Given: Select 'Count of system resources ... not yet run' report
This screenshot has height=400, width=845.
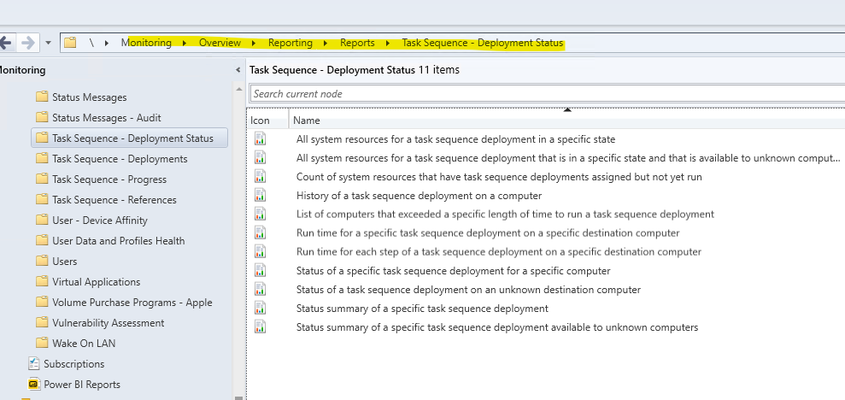Looking at the screenshot, I should click(499, 177).
